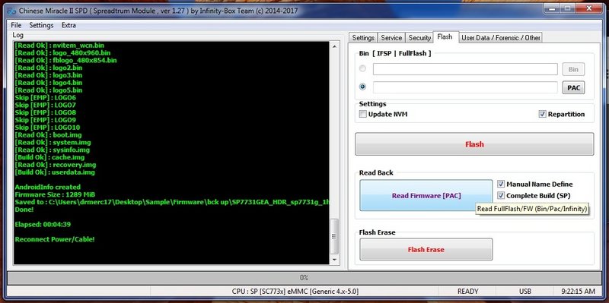Screen dimensions: 609x303
Task: Click the 'Done!' log line
Action: coord(24,210)
